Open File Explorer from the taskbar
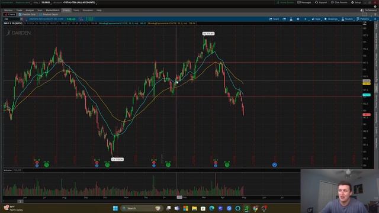 pyautogui.click(x=194, y=208)
